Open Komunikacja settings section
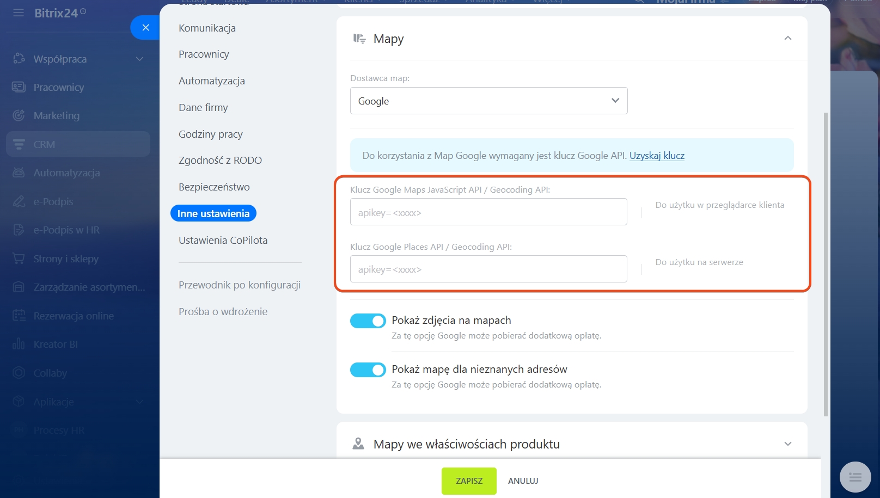Image resolution: width=880 pixels, height=498 pixels. (x=207, y=28)
